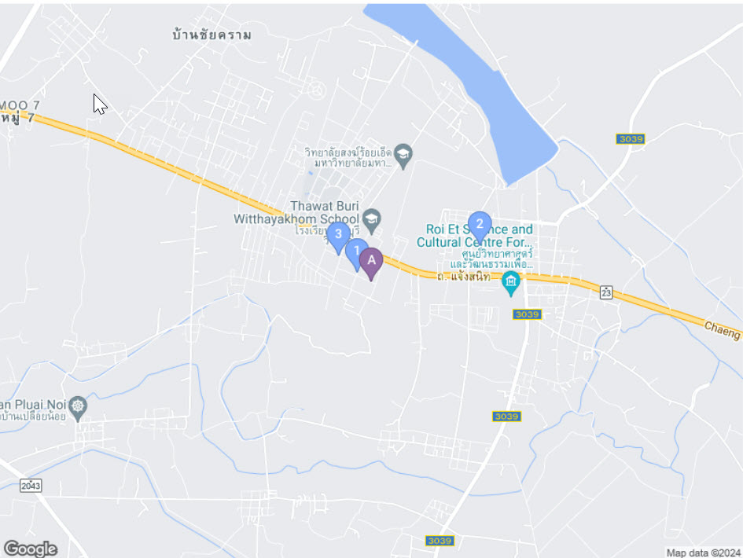
Task: Click the MOO 7 label text
Action: click(x=20, y=105)
